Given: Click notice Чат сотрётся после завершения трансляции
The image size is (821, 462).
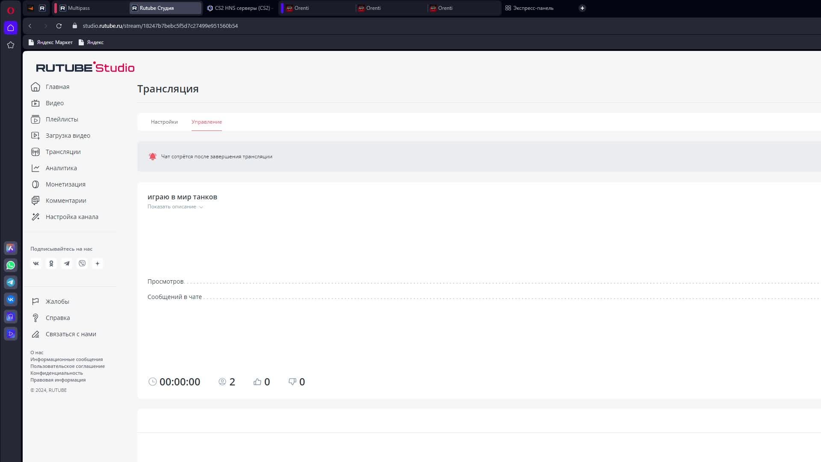Looking at the screenshot, I should click(x=216, y=157).
